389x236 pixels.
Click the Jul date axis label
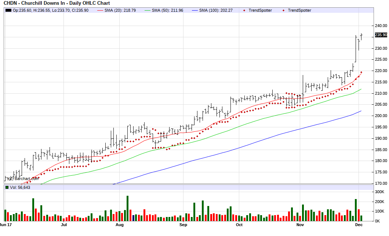tap(64, 225)
